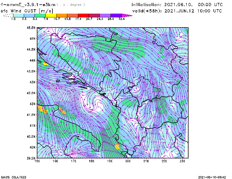Select the light purple legend swatch
232x179 pixels.
pyautogui.click(x=105, y=15)
